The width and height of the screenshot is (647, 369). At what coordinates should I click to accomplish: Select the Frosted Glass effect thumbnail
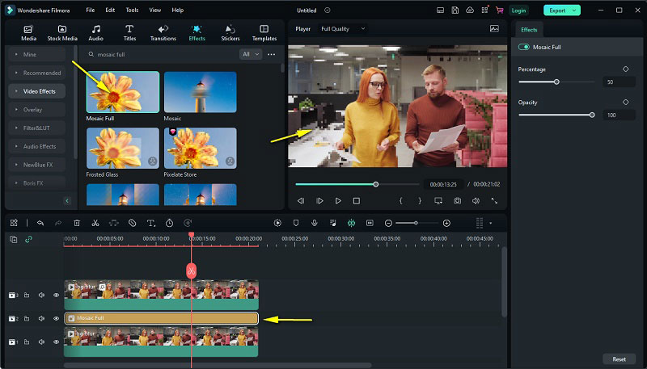(x=123, y=148)
